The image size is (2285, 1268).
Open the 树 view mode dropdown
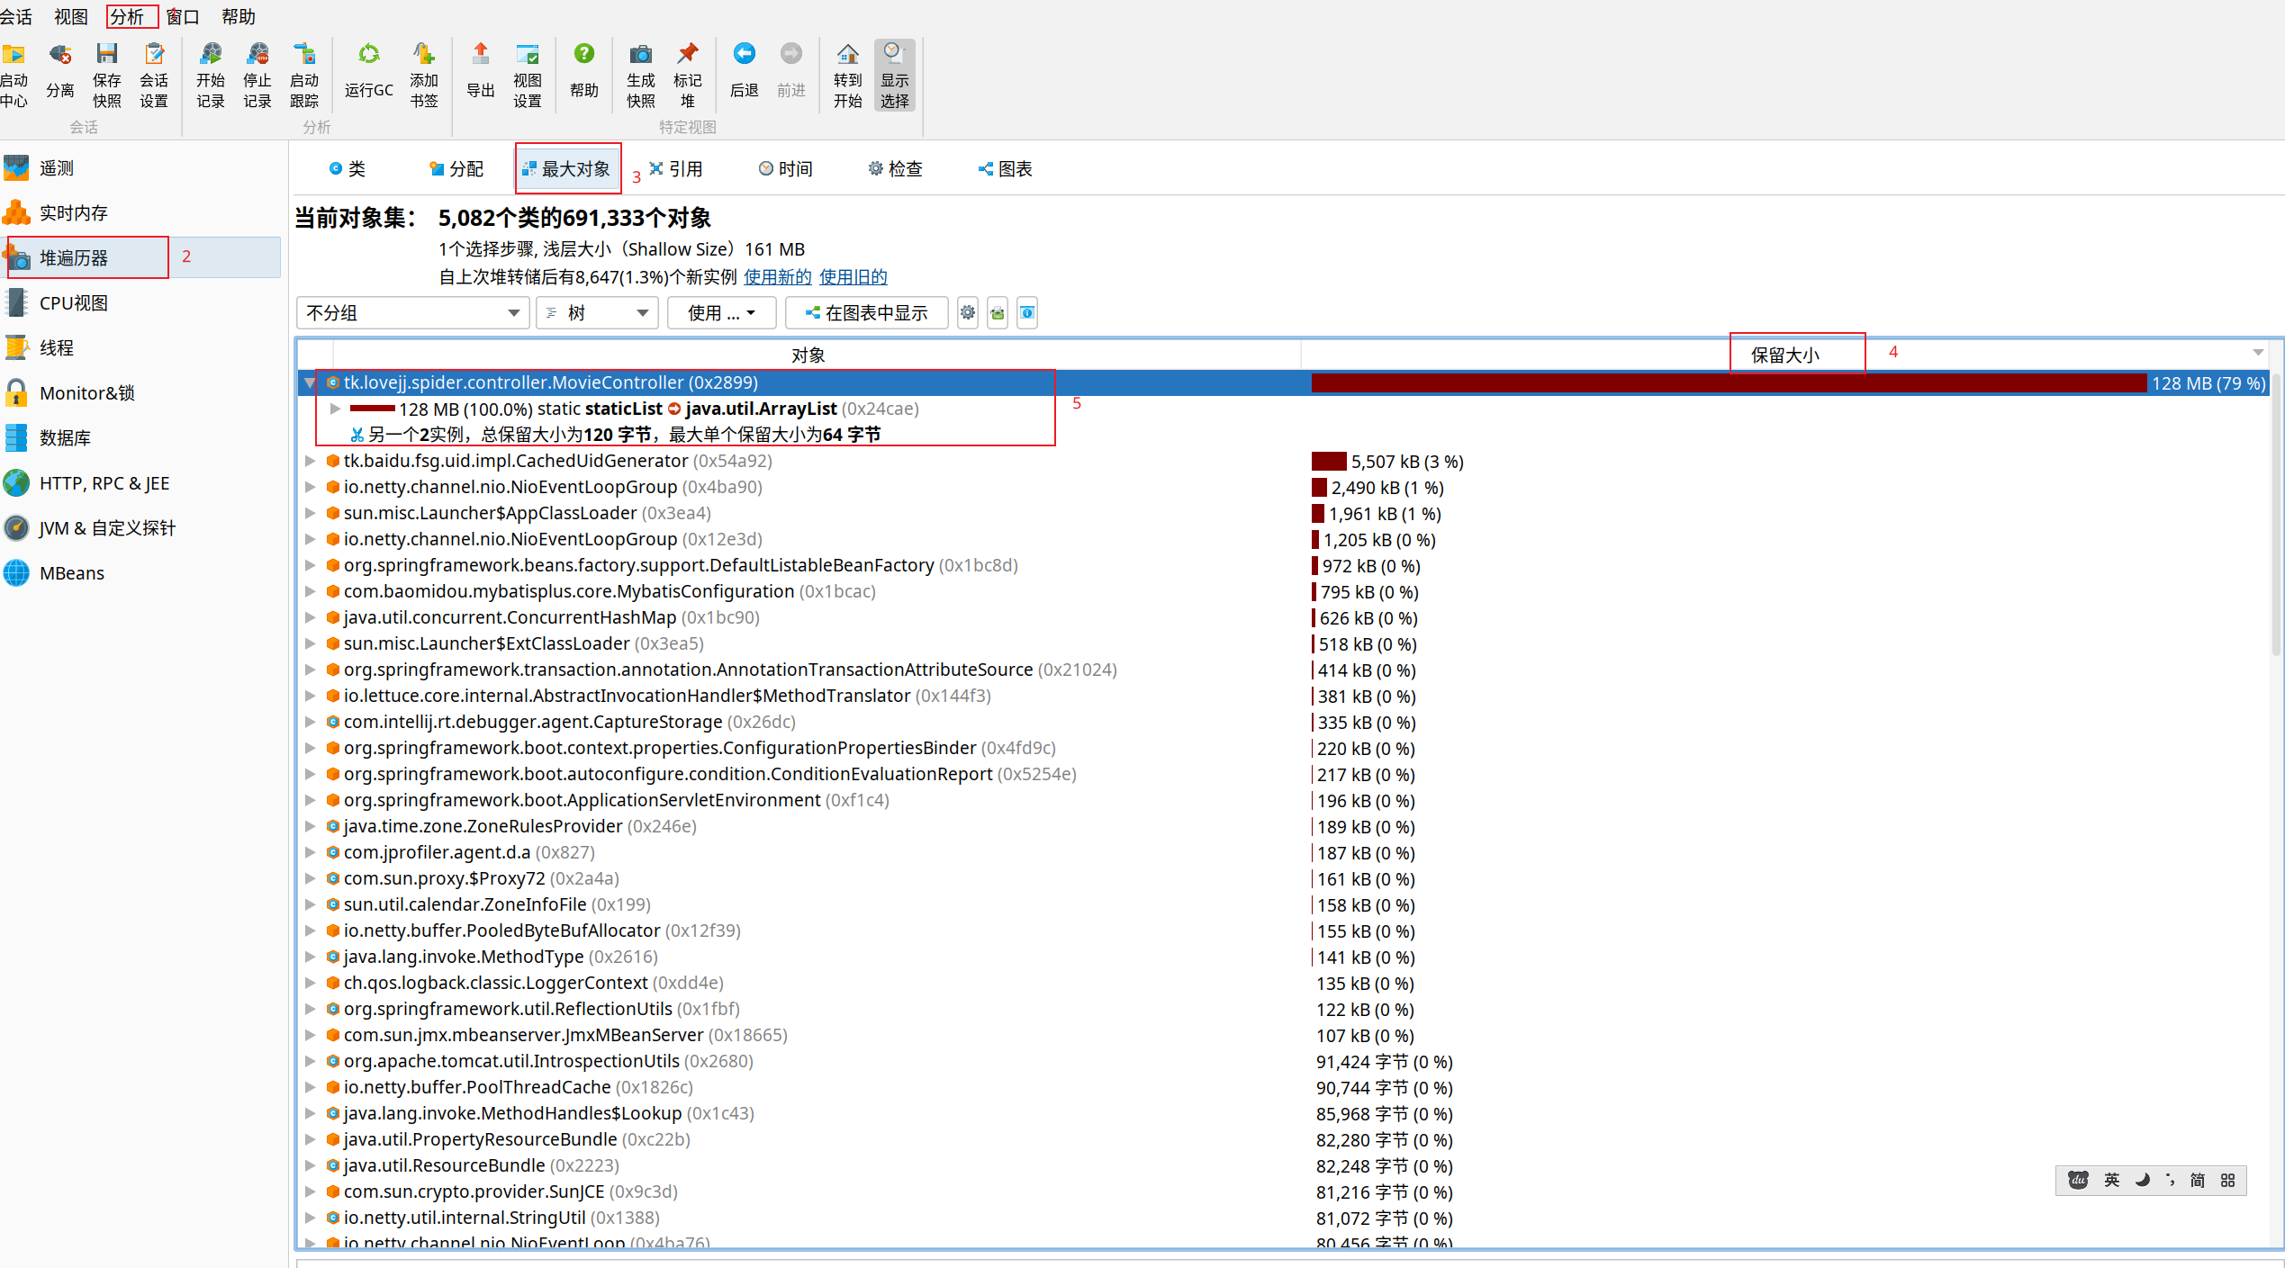pos(597,313)
